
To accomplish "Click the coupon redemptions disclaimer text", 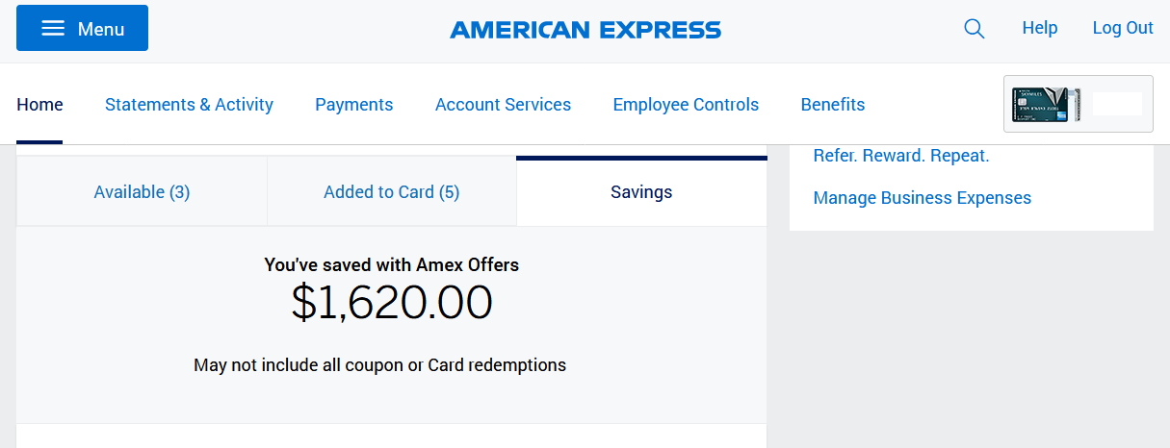I will coord(379,365).
